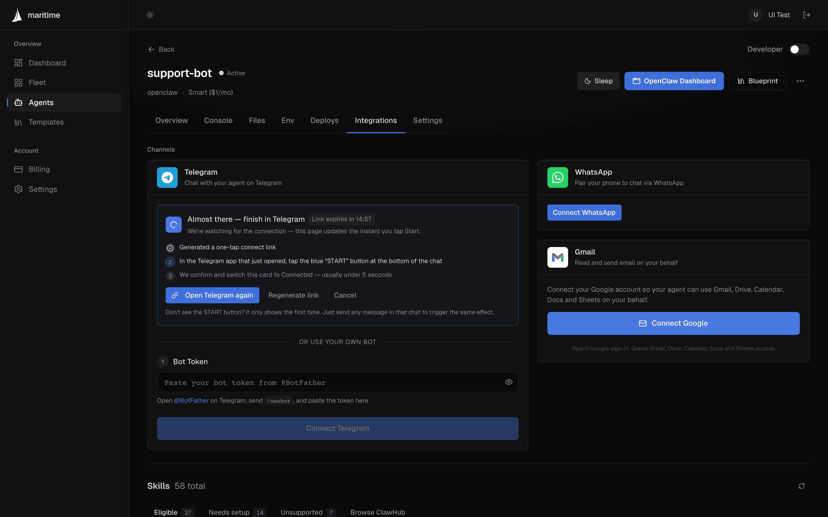This screenshot has height=517, width=828.
Task: Select the Needs setup skills filter
Action: point(237,512)
